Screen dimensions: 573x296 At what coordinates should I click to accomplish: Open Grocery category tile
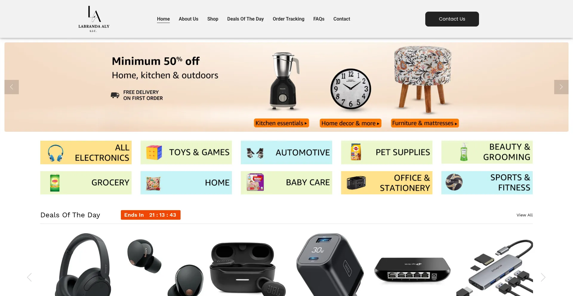pos(86,183)
